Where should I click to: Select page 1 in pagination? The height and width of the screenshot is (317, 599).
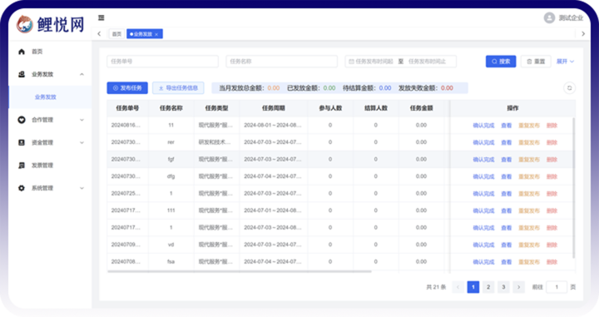[x=473, y=287]
